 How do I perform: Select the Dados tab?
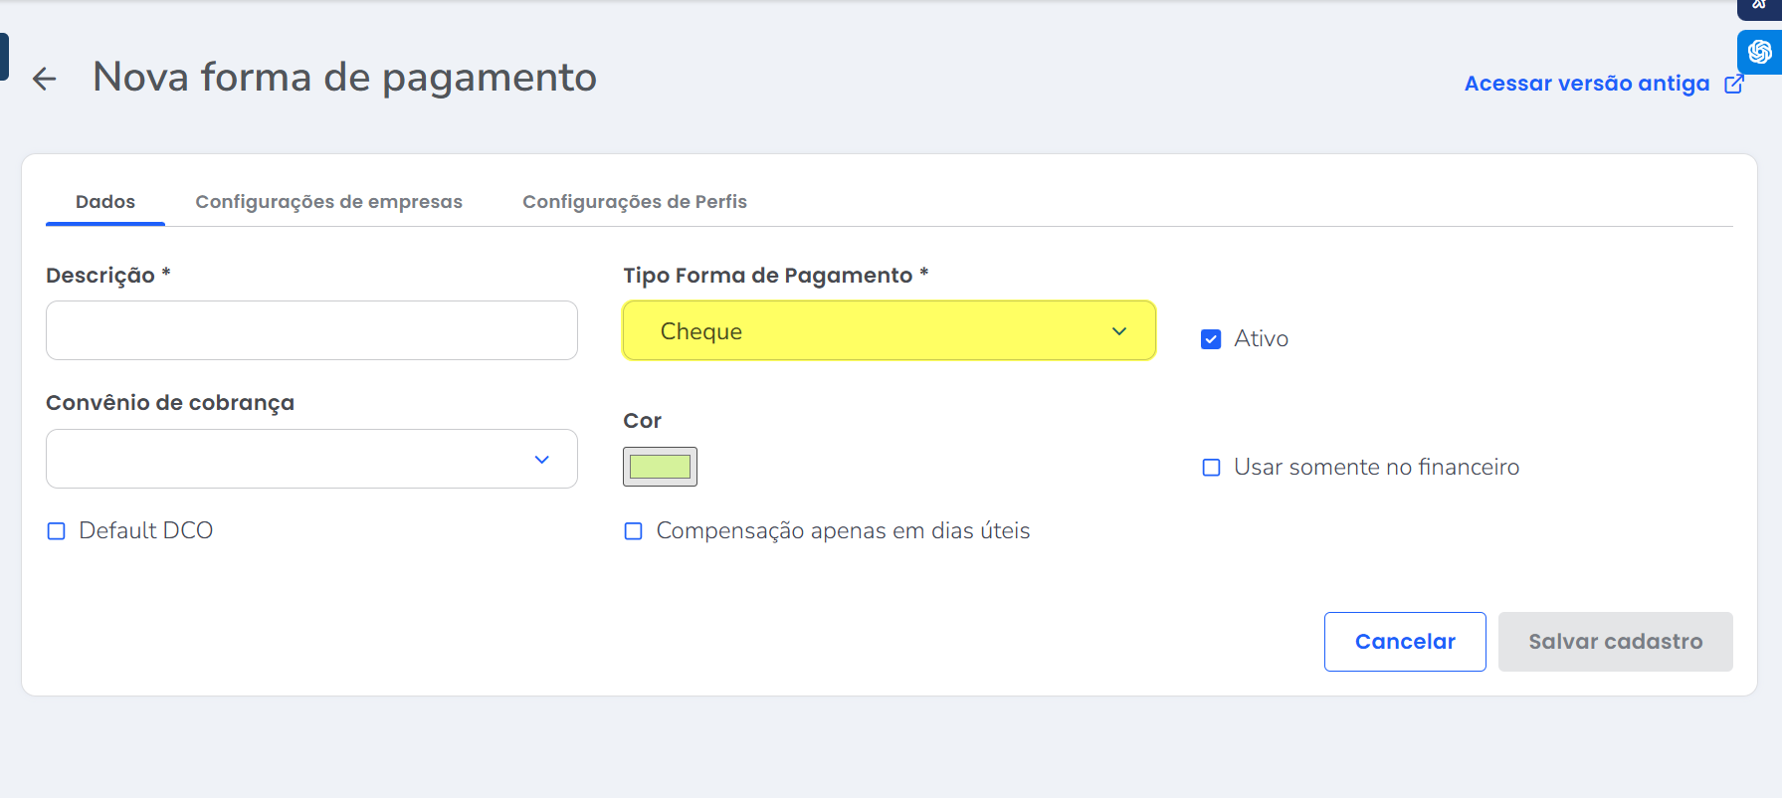coord(105,202)
